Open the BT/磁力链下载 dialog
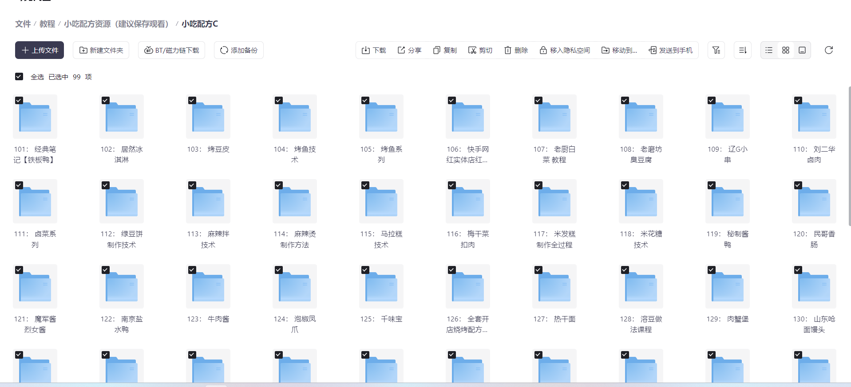Image resolution: width=851 pixels, height=387 pixels. [x=171, y=50]
